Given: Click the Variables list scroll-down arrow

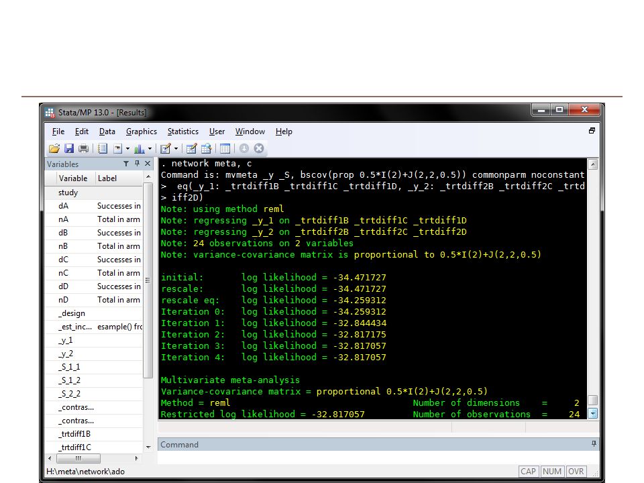Looking at the screenshot, I should 148,447.
